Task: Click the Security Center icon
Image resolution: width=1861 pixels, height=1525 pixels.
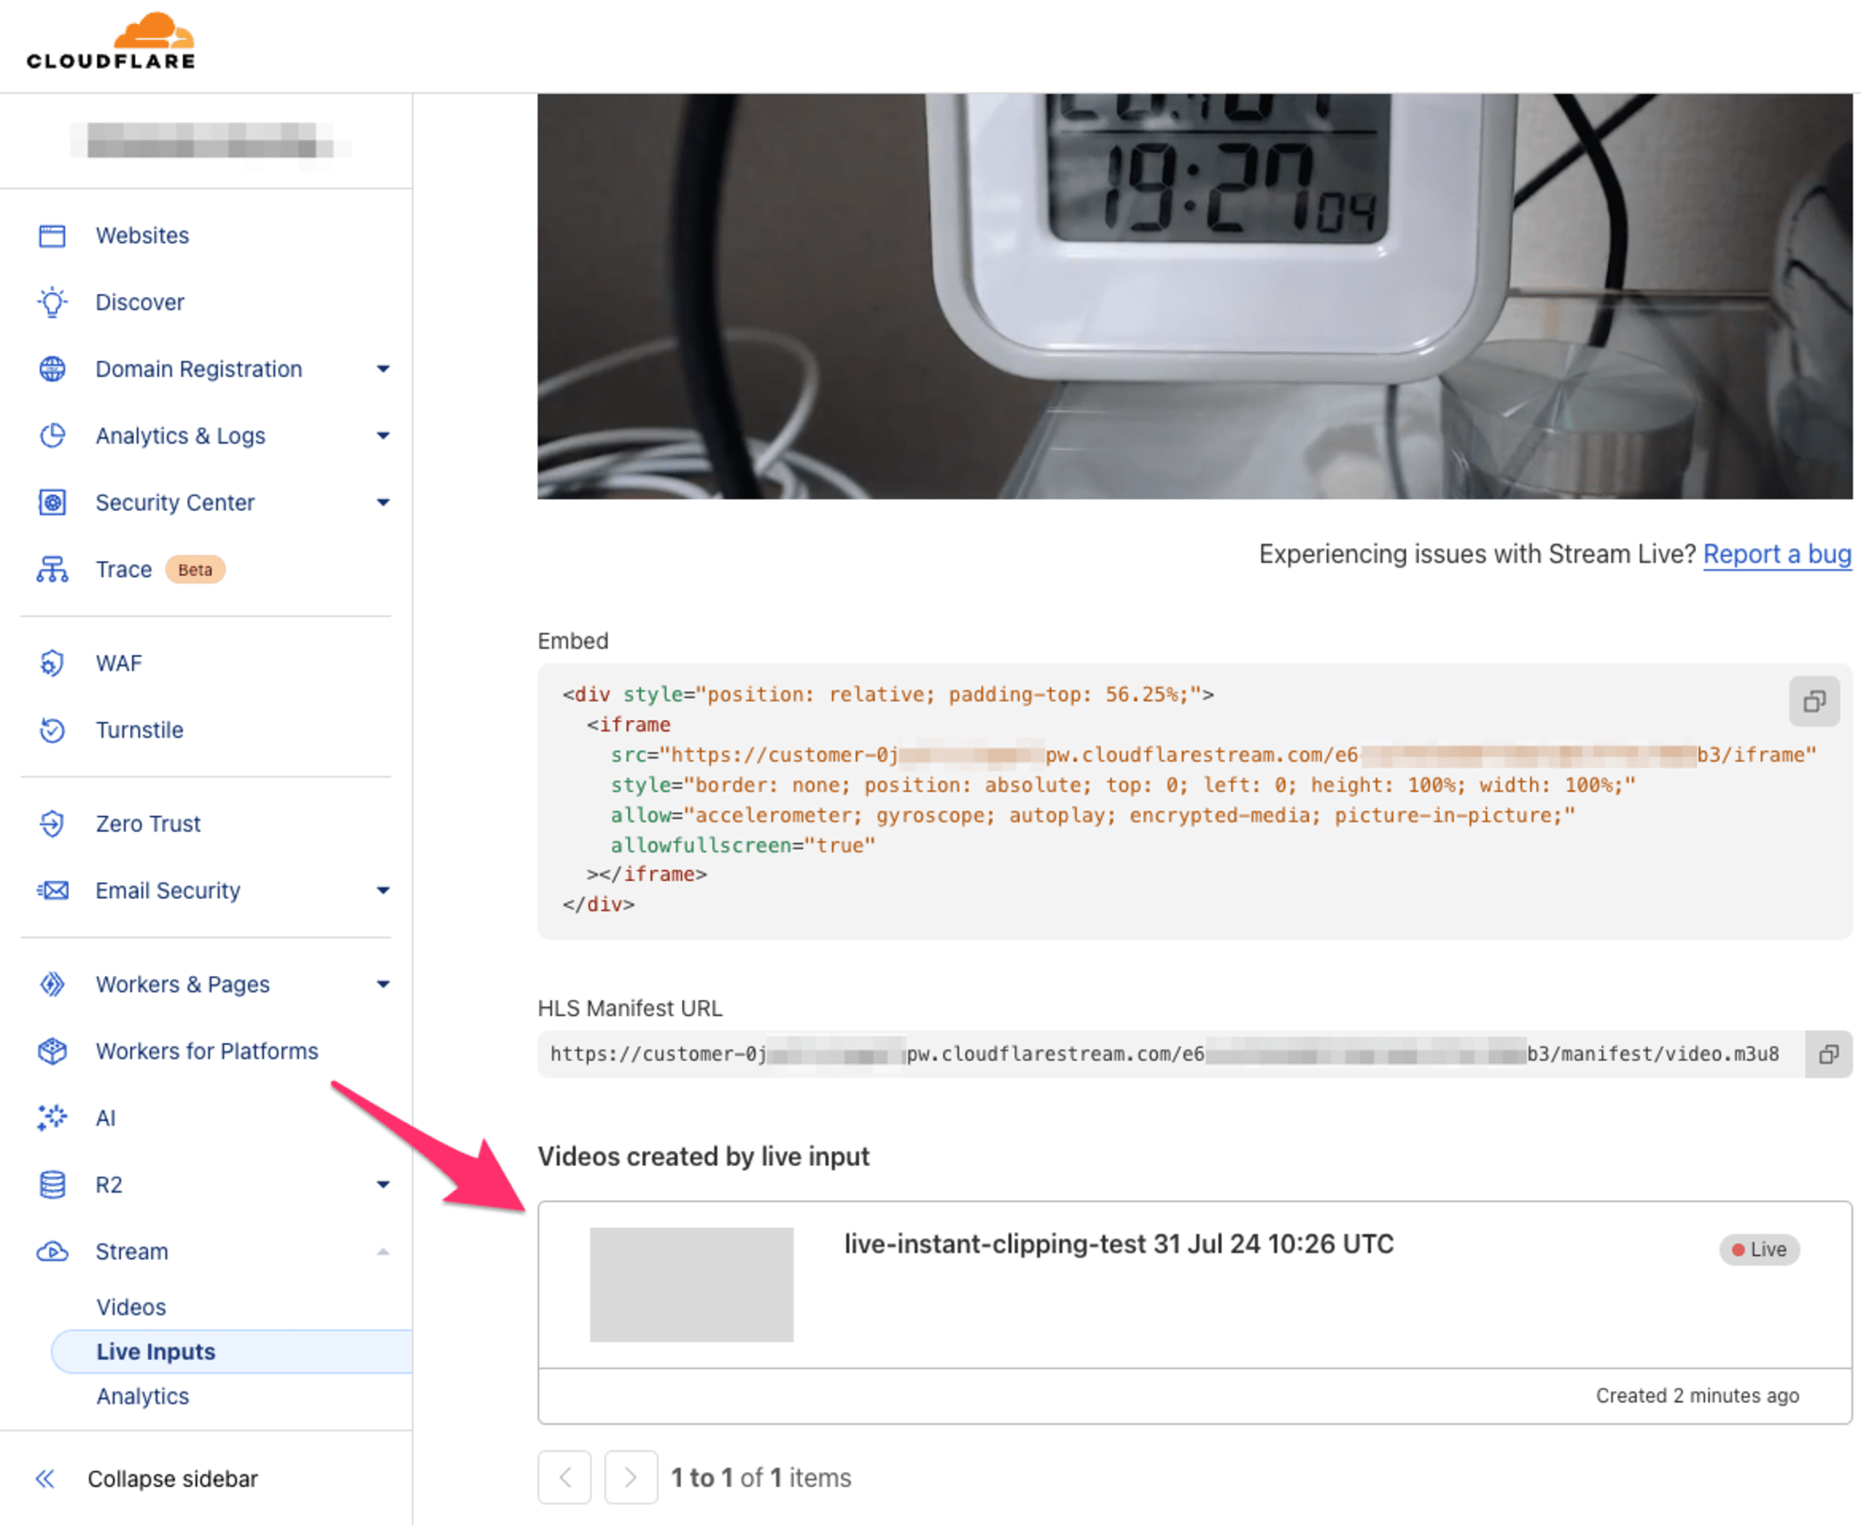Action: click(x=51, y=501)
